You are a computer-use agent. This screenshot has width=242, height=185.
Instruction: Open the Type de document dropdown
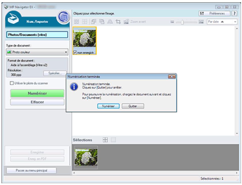[37, 52]
